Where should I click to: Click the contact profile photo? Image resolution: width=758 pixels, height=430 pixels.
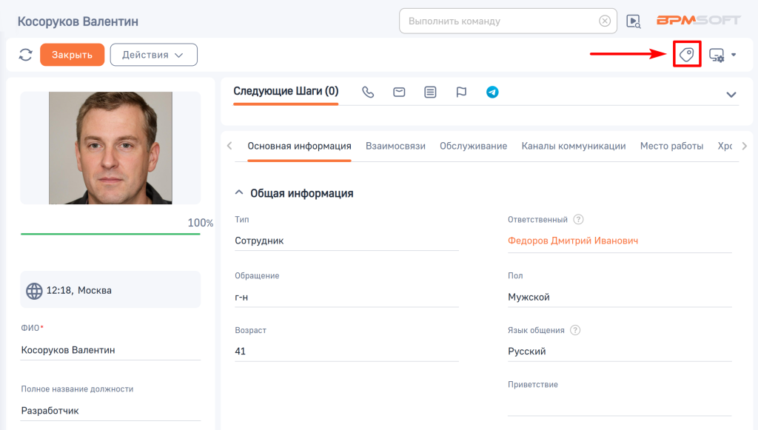[110, 148]
